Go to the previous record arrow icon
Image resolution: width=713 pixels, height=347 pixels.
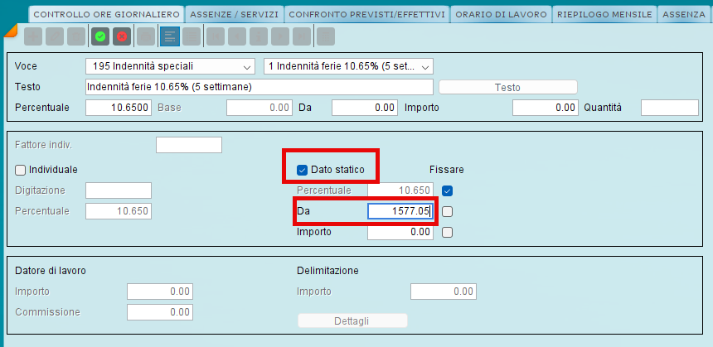(x=237, y=36)
